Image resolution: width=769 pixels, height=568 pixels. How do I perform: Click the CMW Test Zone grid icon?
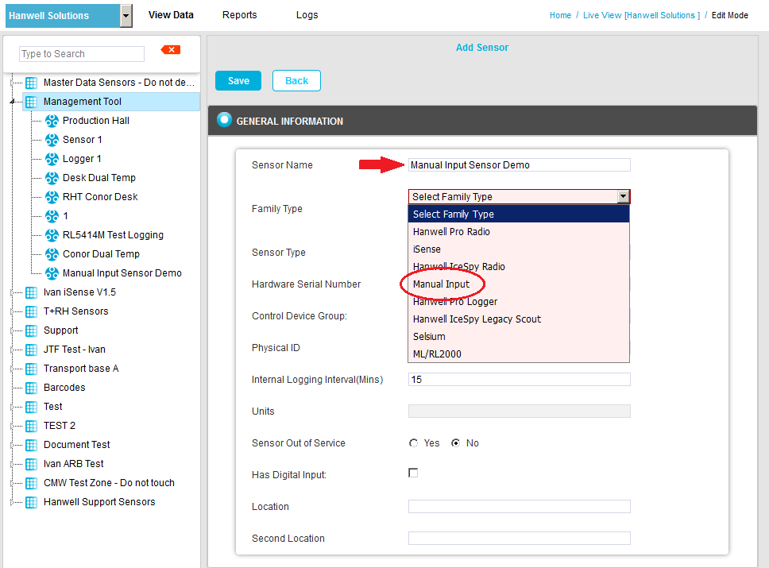point(32,483)
